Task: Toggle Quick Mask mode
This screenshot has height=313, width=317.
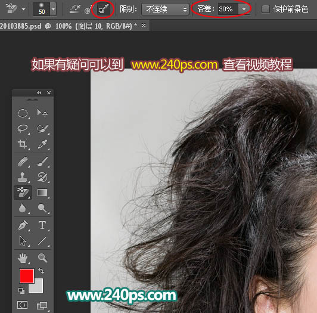Action: click(23, 305)
